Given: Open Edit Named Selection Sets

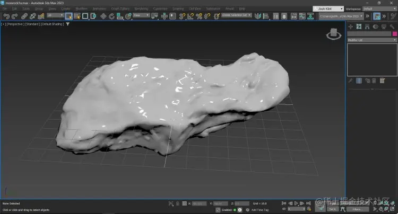Looking at the screenshot, I should [x=217, y=16].
